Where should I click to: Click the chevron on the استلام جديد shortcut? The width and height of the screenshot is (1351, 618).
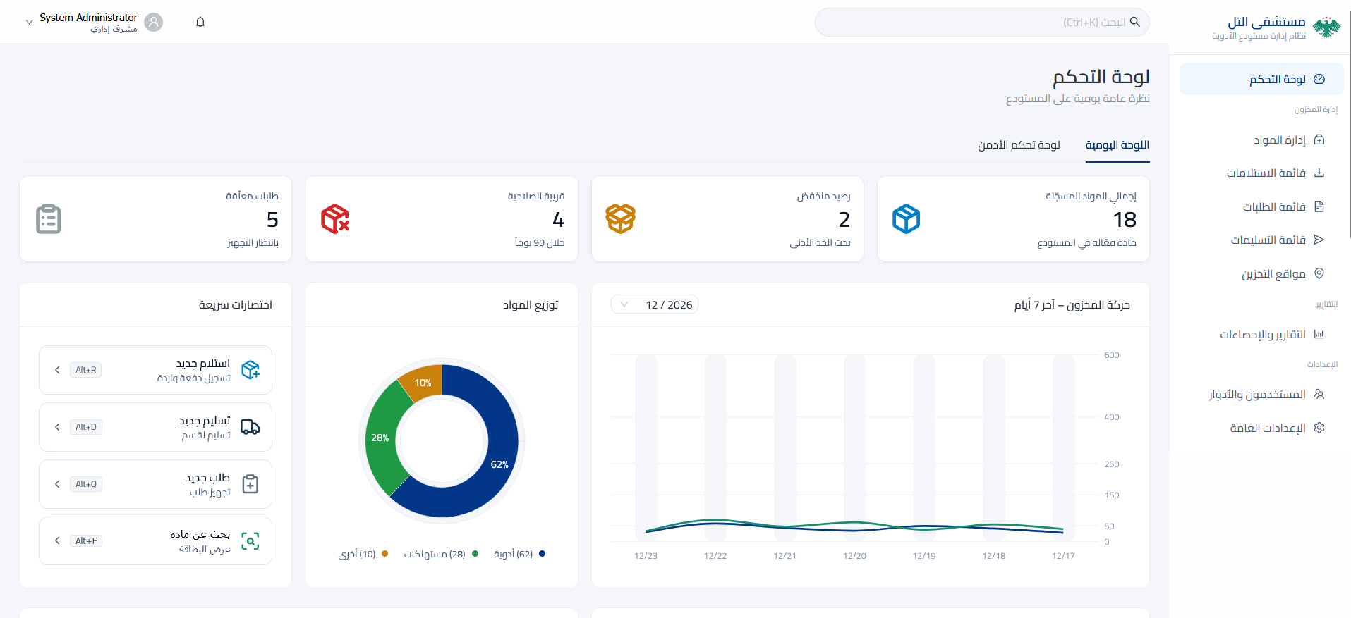coord(57,370)
